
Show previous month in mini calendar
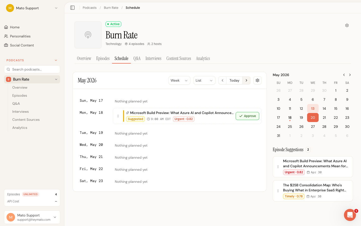pos(344,75)
